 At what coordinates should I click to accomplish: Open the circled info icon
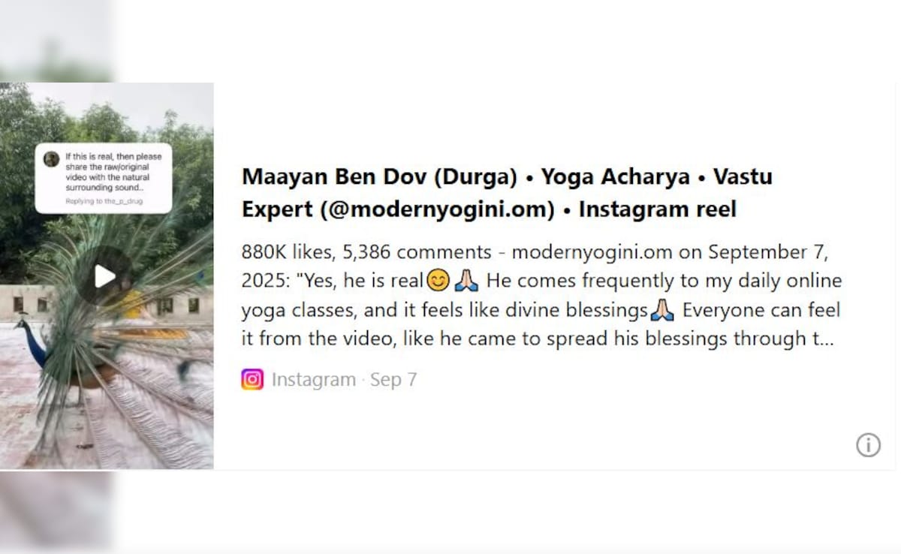(868, 445)
